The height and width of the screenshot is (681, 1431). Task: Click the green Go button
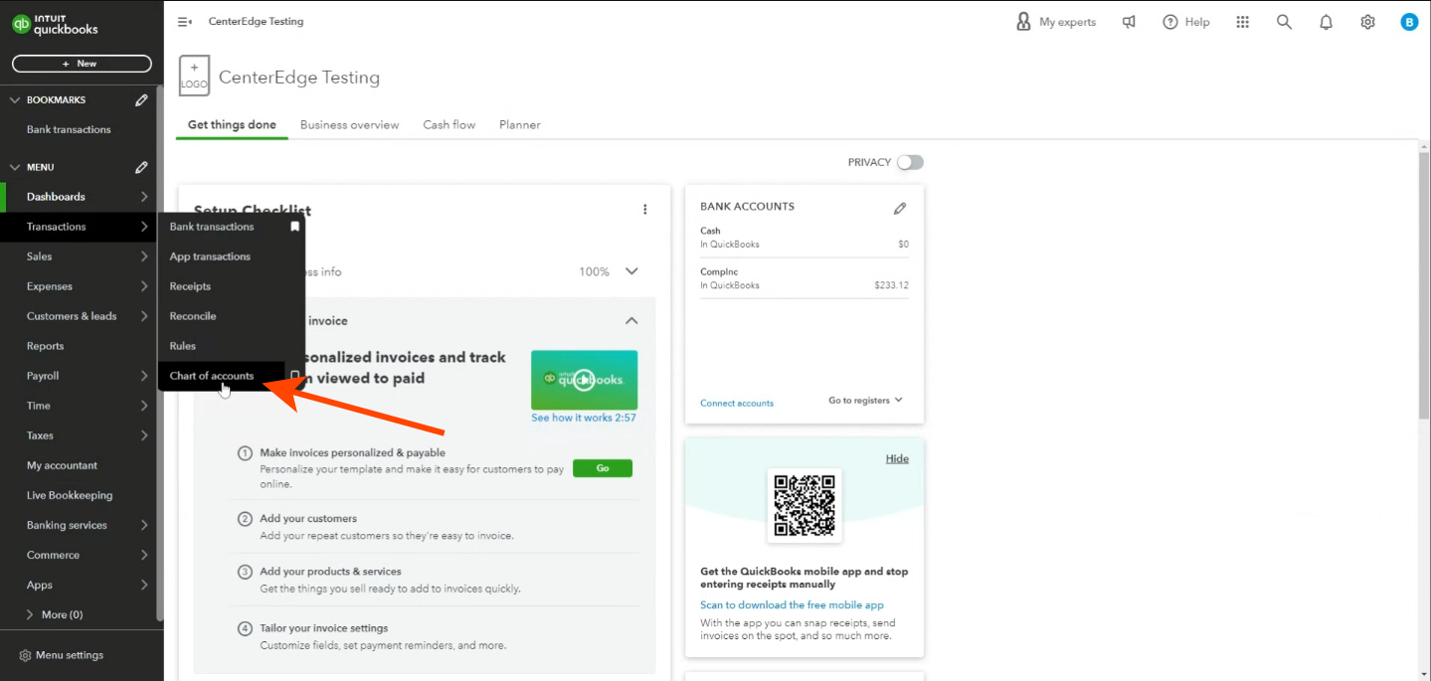click(x=603, y=468)
